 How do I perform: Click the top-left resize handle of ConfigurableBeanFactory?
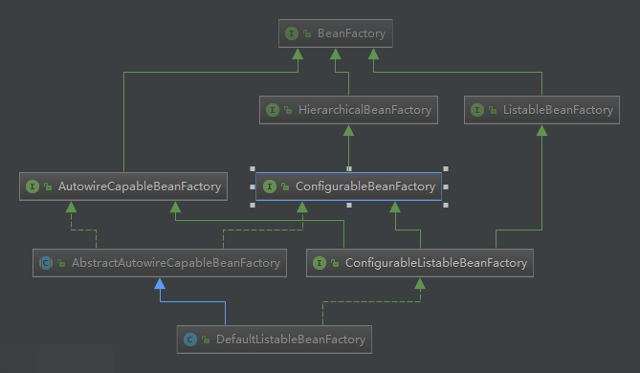(x=253, y=169)
